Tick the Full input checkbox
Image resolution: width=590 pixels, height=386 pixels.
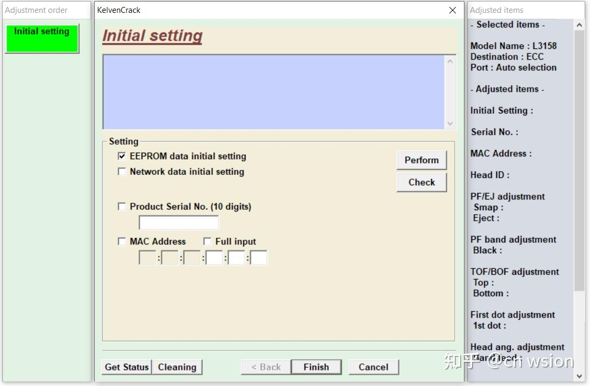pos(207,241)
